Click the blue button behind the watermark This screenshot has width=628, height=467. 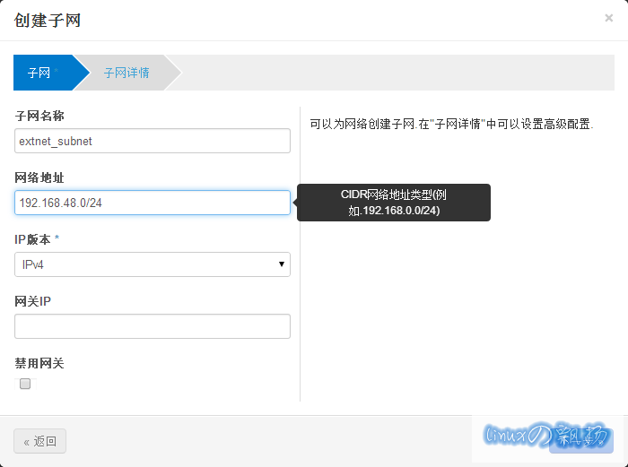click(x=581, y=441)
